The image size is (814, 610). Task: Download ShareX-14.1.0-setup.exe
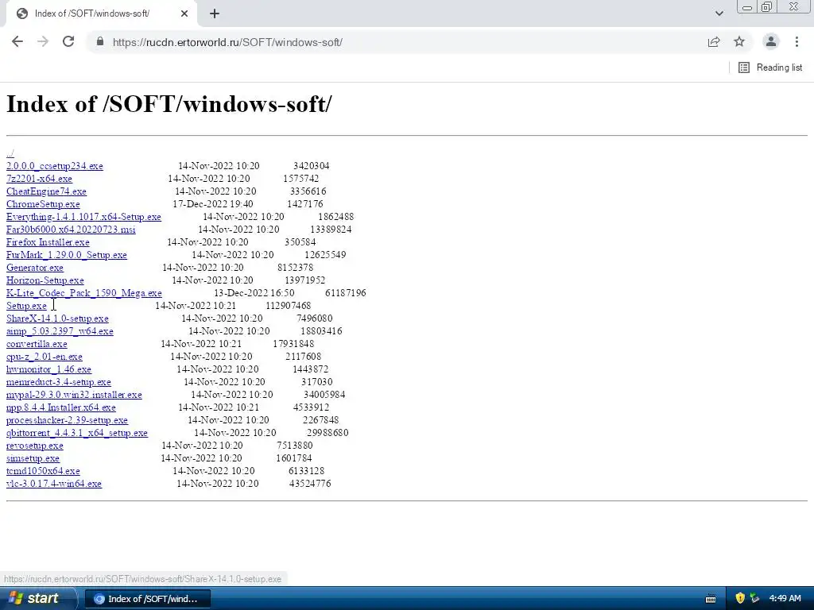[57, 319]
